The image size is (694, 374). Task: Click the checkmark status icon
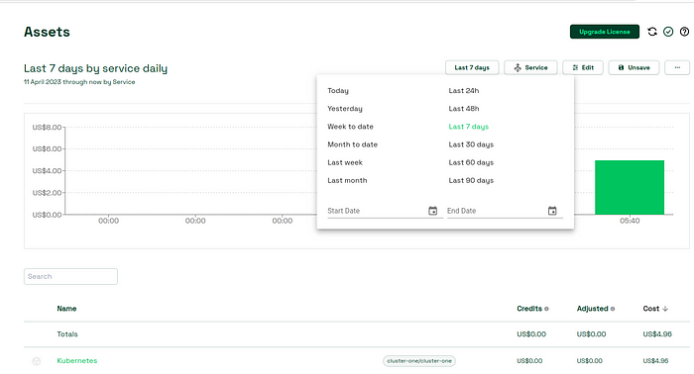click(668, 32)
